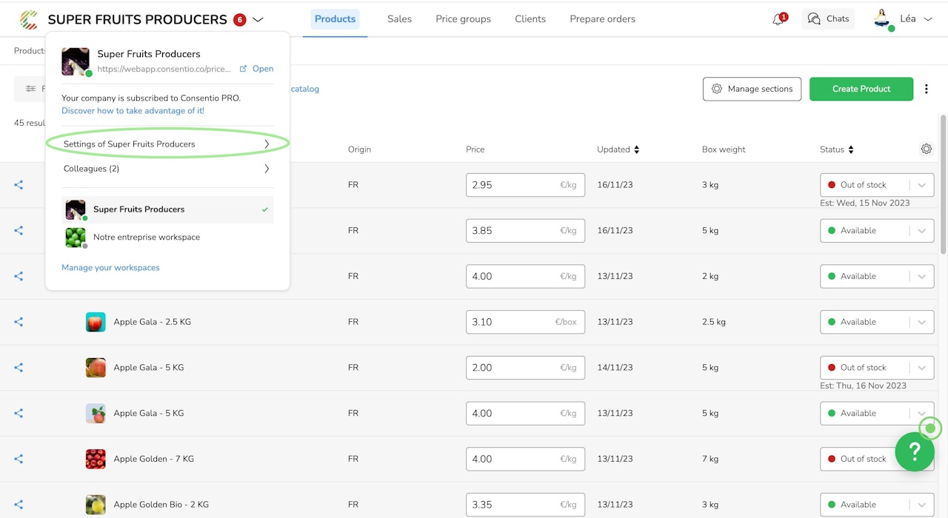Click the table column settings gear icon

926,149
